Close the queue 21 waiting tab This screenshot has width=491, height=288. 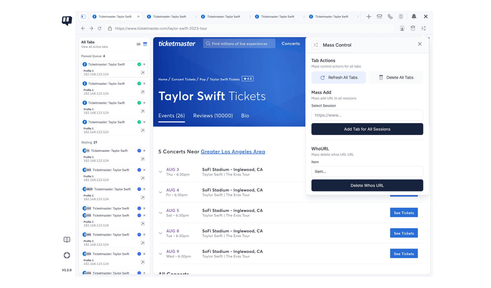[144, 151]
